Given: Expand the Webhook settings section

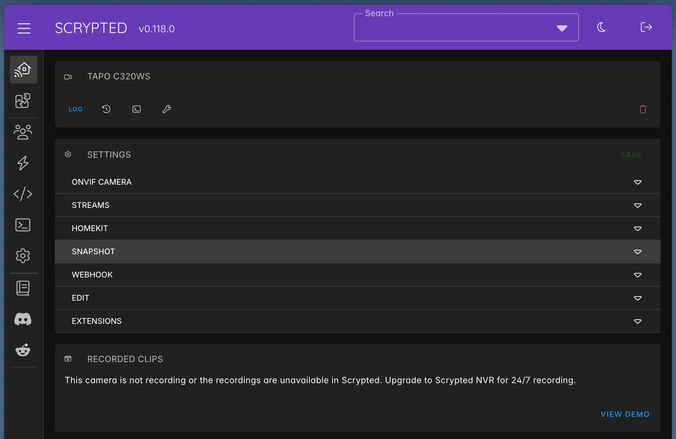Looking at the screenshot, I should [358, 275].
